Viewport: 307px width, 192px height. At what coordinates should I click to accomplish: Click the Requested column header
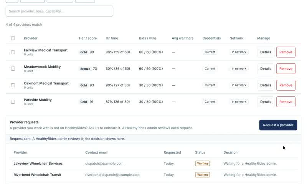point(172,152)
